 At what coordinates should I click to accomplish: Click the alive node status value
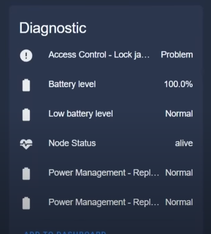[x=184, y=143]
